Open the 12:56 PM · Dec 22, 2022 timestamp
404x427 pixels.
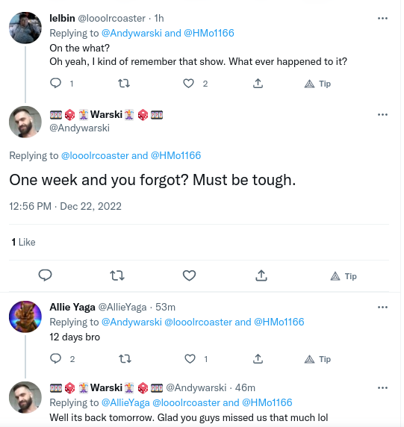click(x=65, y=206)
